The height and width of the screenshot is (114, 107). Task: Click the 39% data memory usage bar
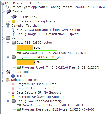point(37,48)
